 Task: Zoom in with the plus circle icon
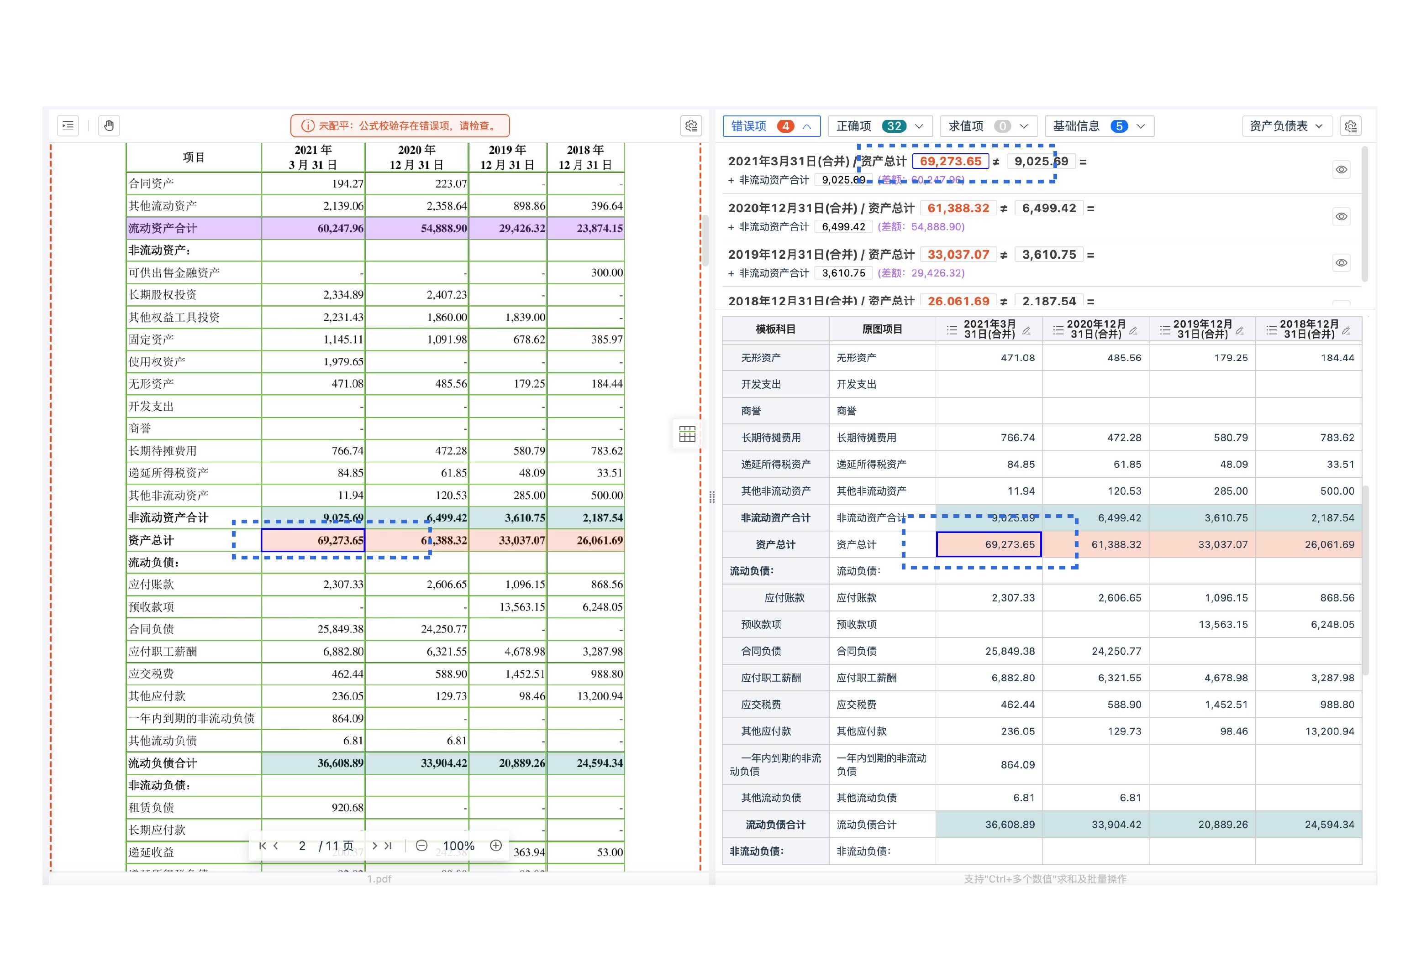coord(496,846)
